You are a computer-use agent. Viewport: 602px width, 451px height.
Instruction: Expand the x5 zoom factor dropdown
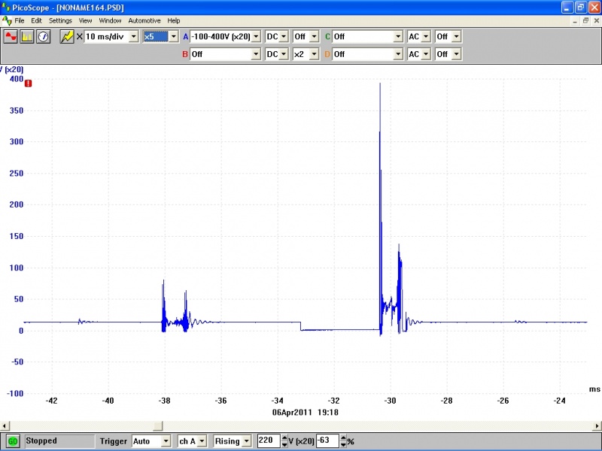[174, 36]
